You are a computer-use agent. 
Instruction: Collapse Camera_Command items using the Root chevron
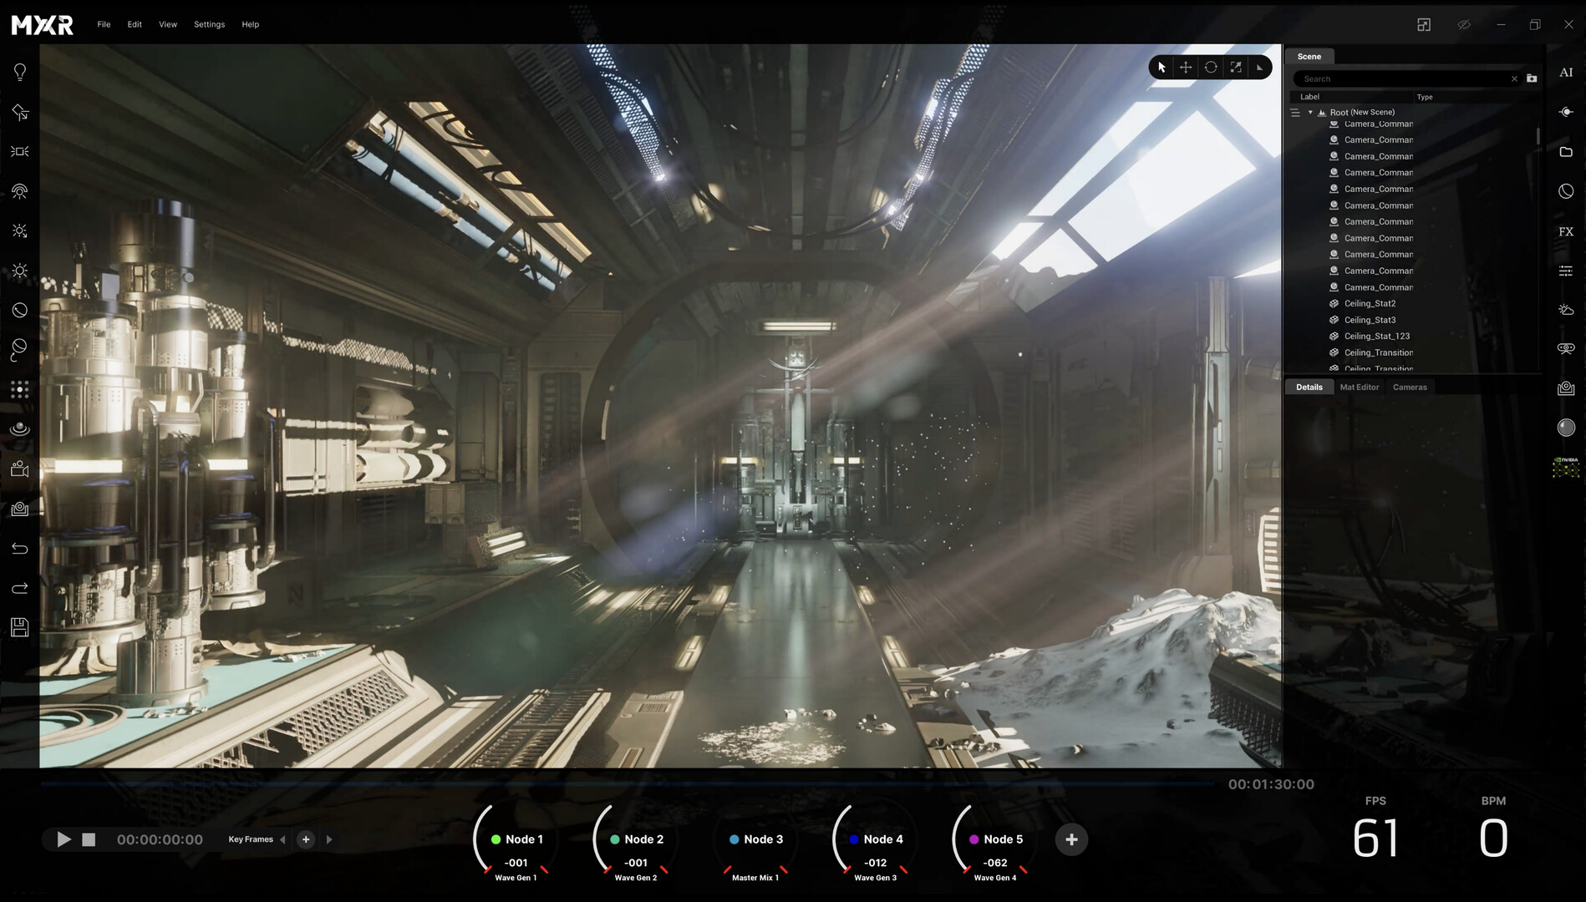point(1309,112)
